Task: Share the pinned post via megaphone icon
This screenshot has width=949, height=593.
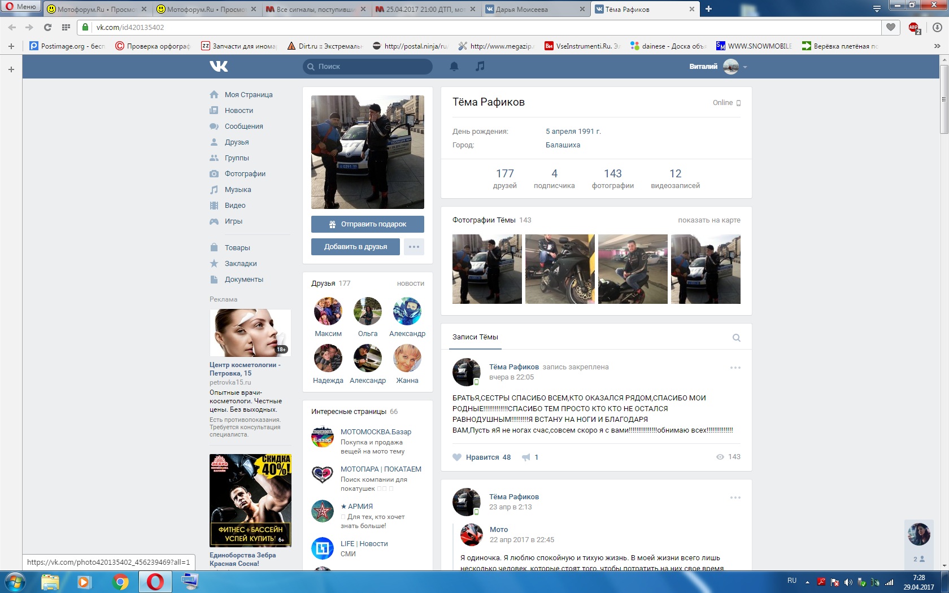Action: click(526, 457)
